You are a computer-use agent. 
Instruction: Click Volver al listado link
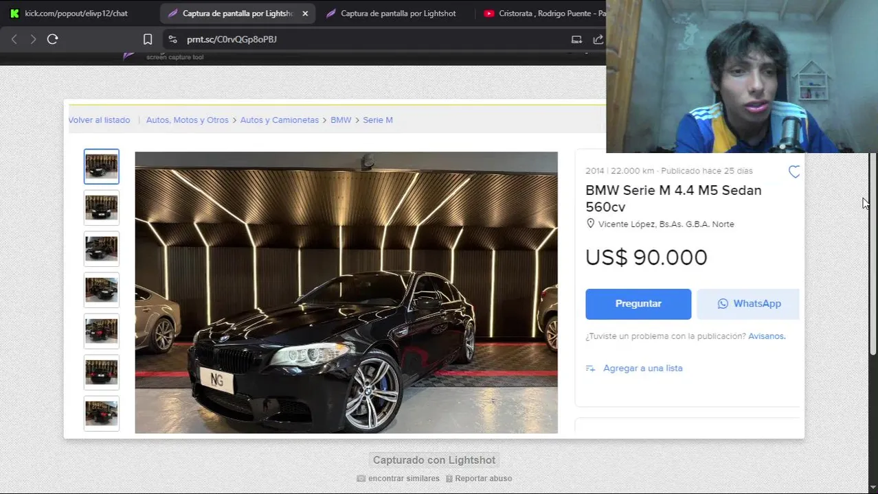(x=99, y=120)
